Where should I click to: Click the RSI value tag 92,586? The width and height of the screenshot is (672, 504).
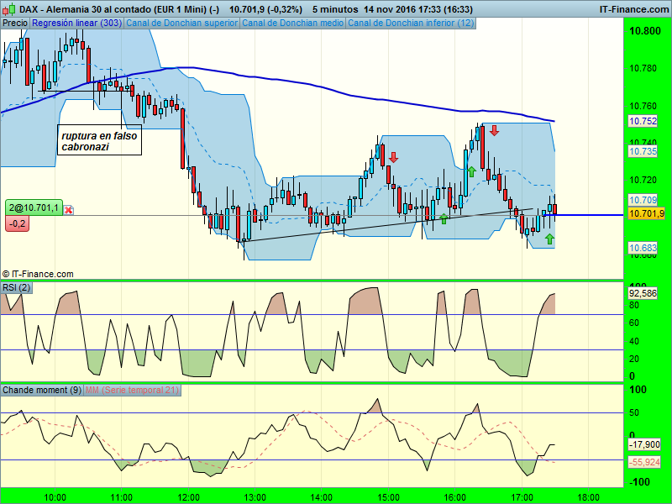[643, 293]
